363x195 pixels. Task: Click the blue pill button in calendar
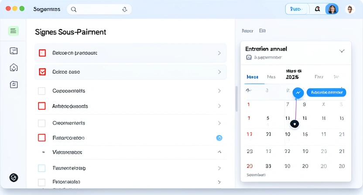(326, 92)
